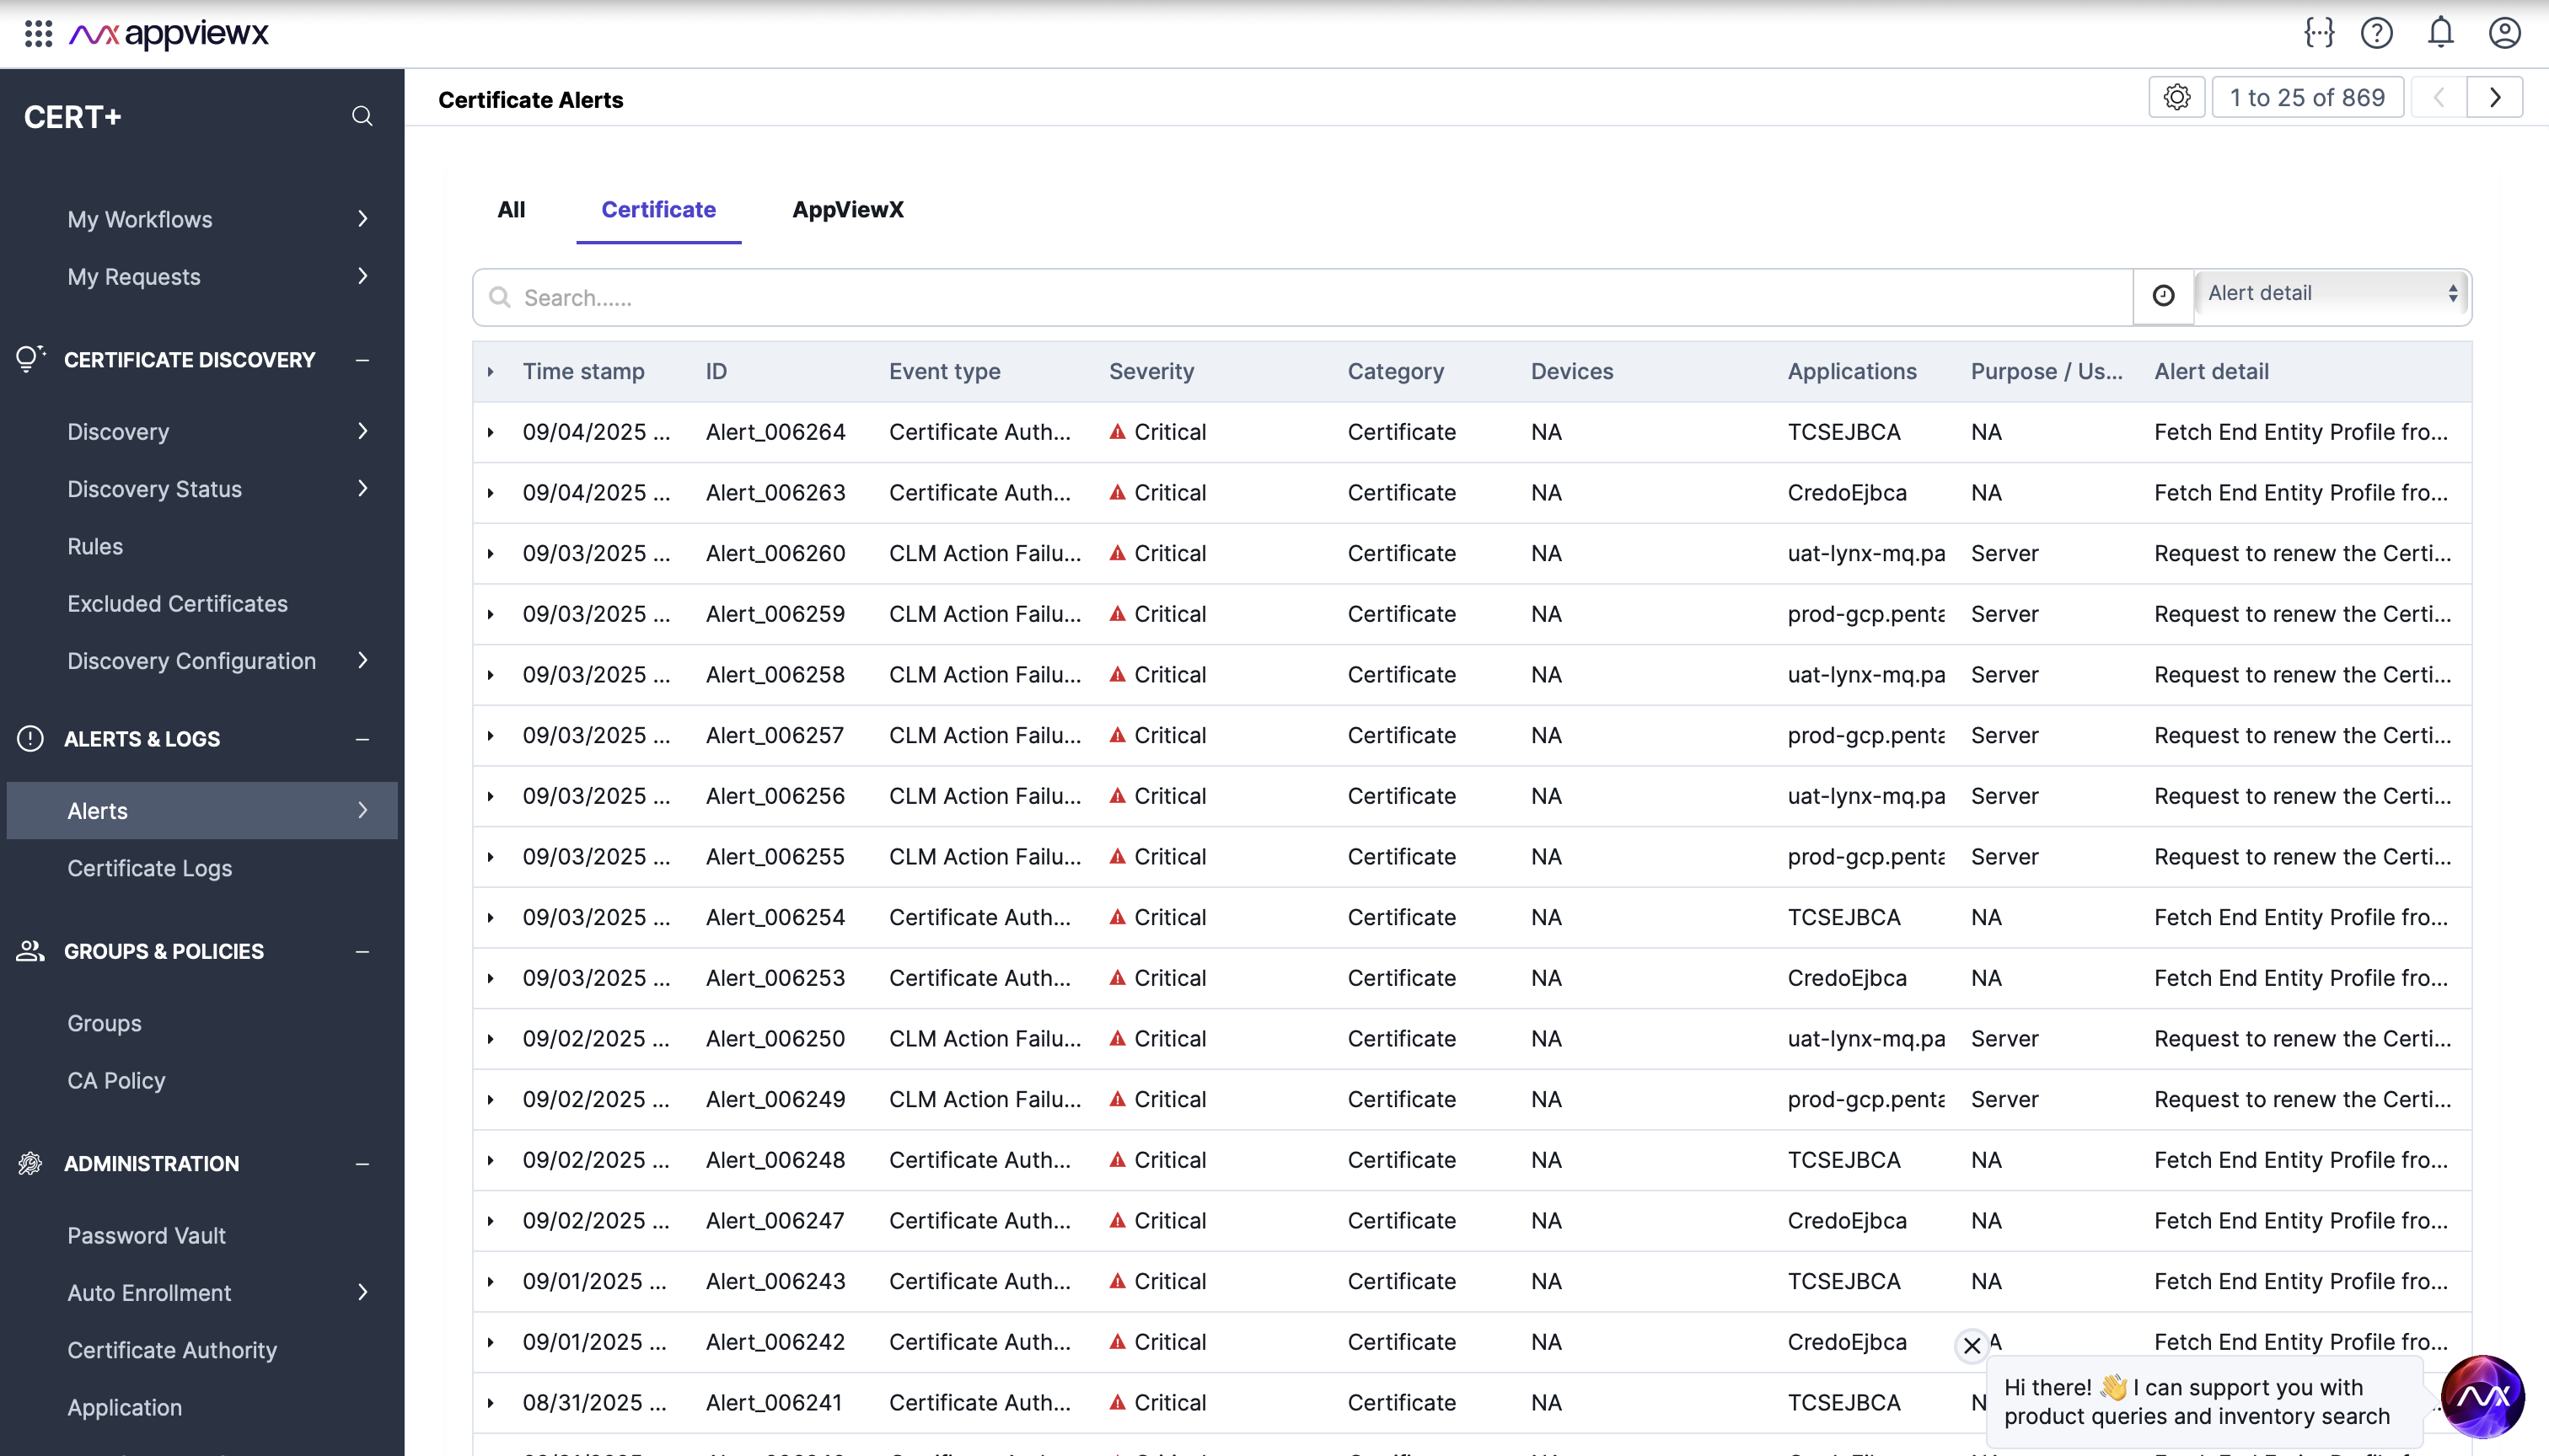Open the help question mark icon
The width and height of the screenshot is (2549, 1456).
click(2377, 33)
